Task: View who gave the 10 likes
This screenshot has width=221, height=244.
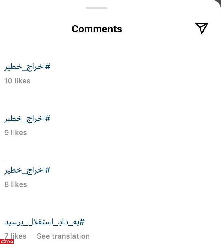Action: click(17, 81)
